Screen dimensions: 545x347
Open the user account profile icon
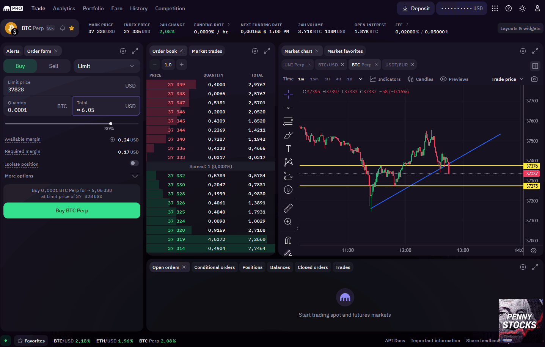[537, 8]
